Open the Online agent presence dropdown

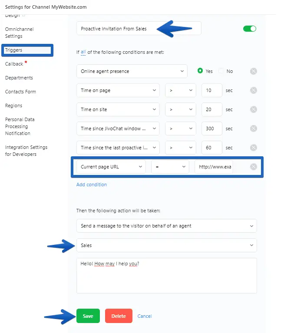coord(132,71)
